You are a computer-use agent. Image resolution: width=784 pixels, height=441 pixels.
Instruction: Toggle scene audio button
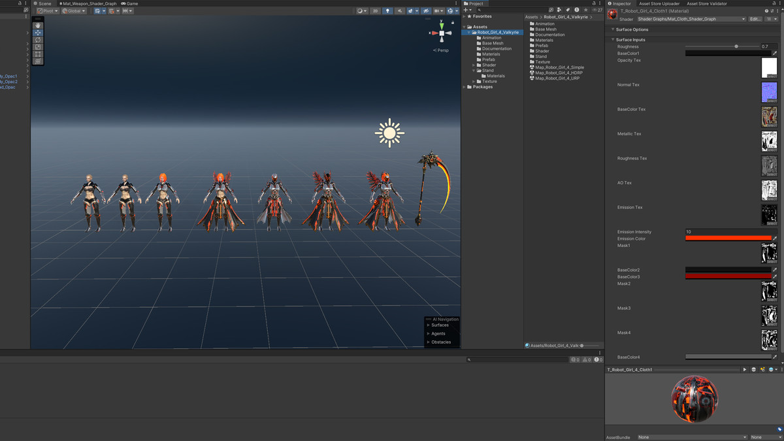coord(400,11)
